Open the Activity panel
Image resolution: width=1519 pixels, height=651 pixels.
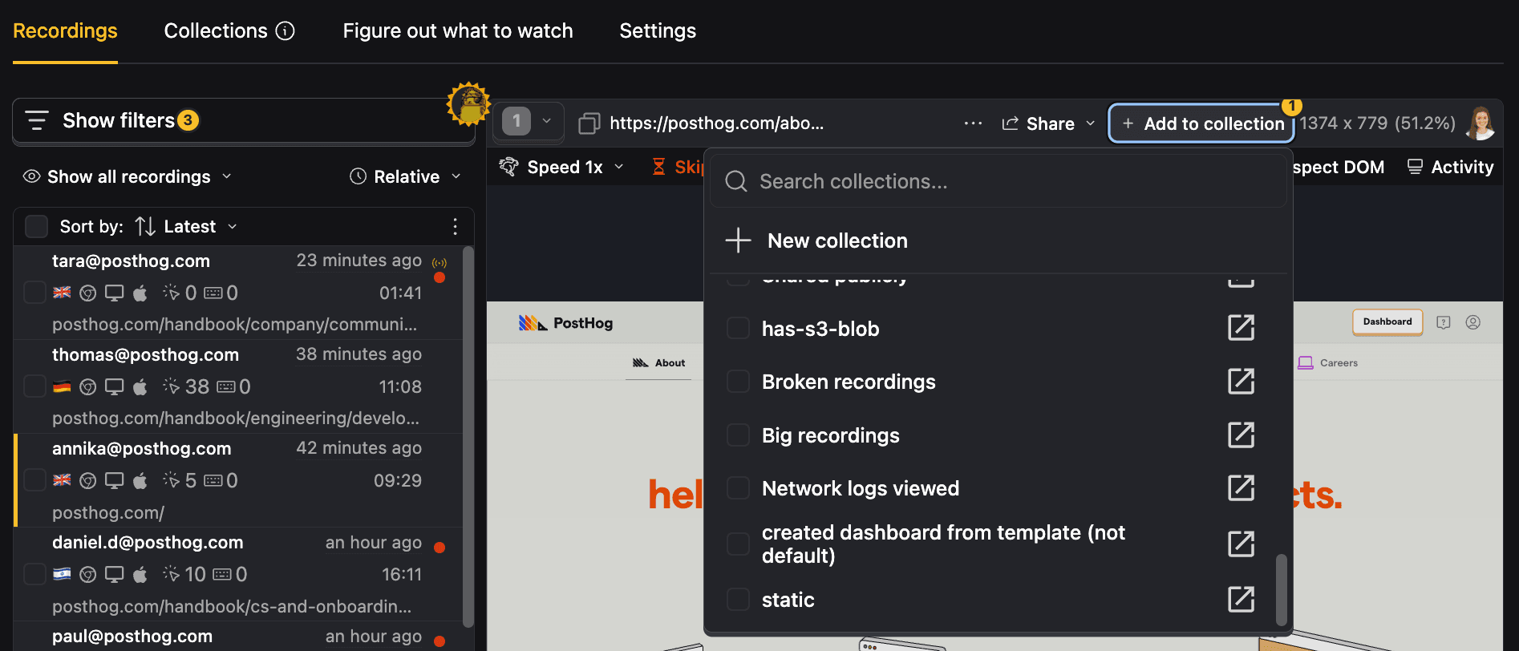[x=1450, y=167]
